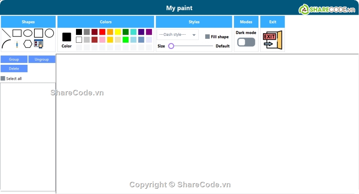
Task: Select the Line shape tool
Action: tap(6, 33)
